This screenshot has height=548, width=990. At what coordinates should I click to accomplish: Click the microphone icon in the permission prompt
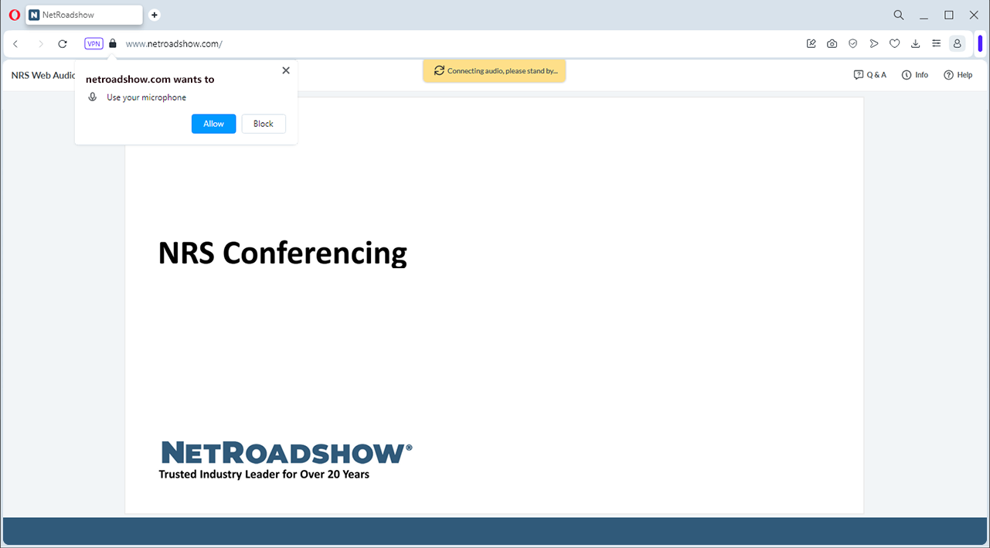93,97
